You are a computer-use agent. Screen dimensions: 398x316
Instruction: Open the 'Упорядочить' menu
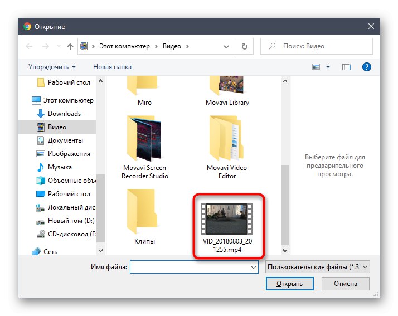(x=52, y=67)
